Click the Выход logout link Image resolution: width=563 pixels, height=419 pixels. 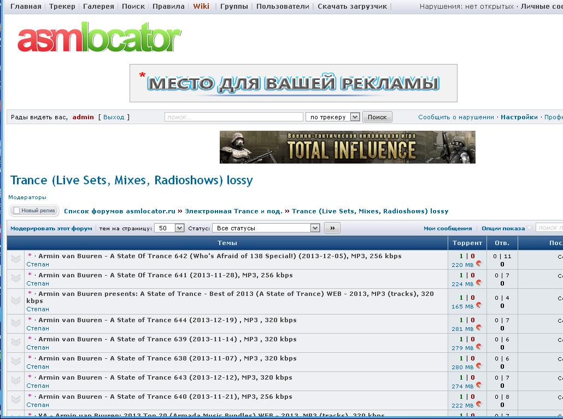click(114, 117)
